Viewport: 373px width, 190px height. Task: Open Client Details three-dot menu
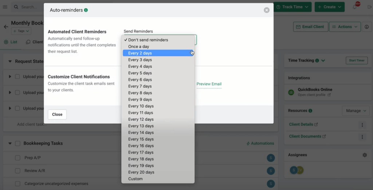pos(362,125)
